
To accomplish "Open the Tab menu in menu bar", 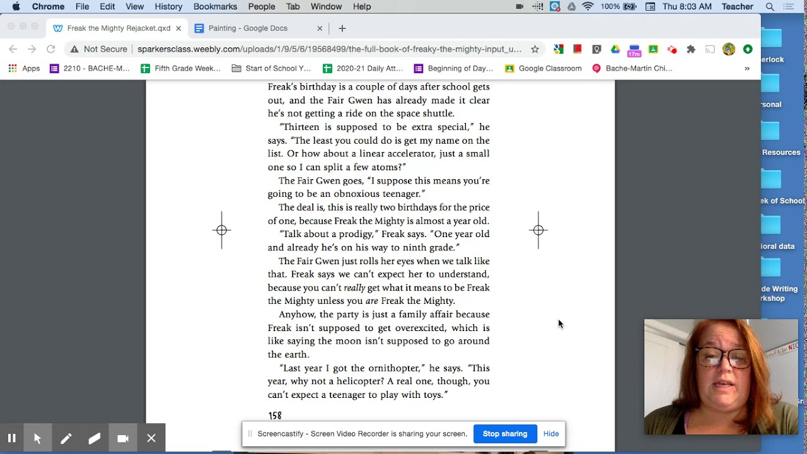I will 293,6.
